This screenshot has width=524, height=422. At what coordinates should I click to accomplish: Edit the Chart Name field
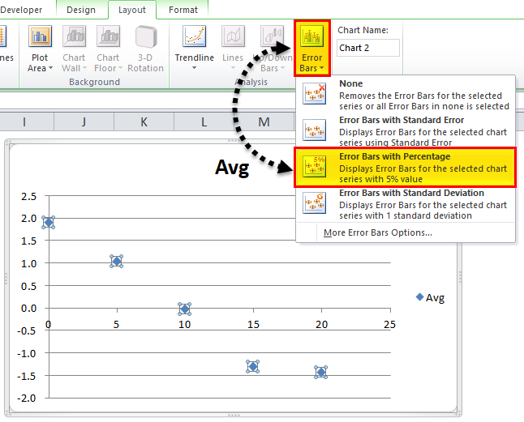[368, 48]
